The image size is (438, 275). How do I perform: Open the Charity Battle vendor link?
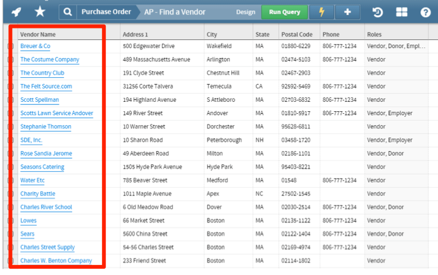(38, 193)
